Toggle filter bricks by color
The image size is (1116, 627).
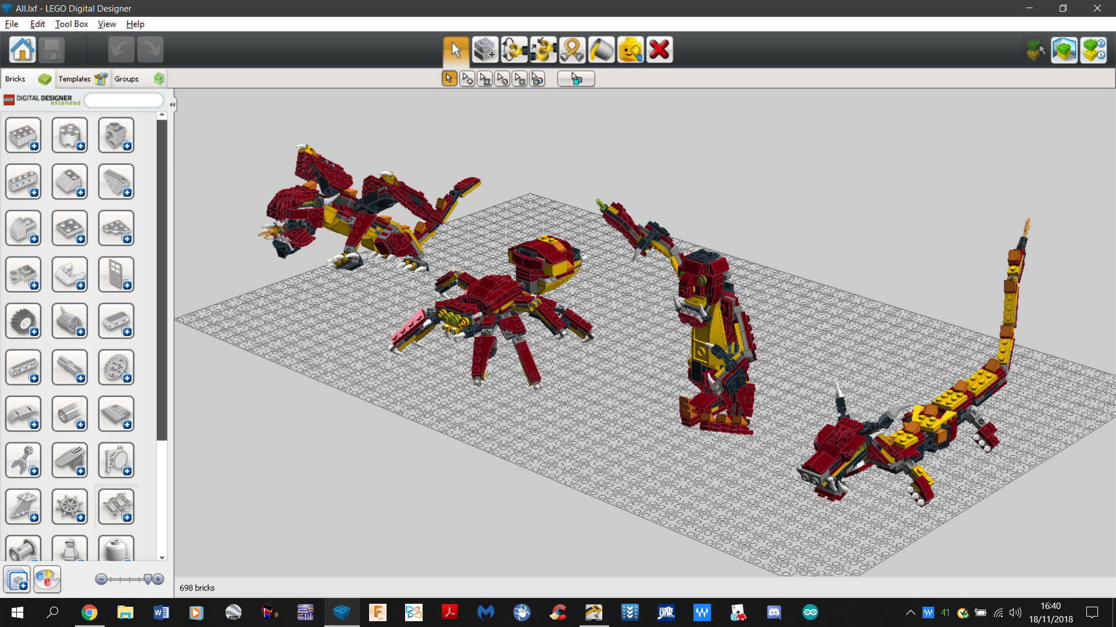(x=47, y=579)
